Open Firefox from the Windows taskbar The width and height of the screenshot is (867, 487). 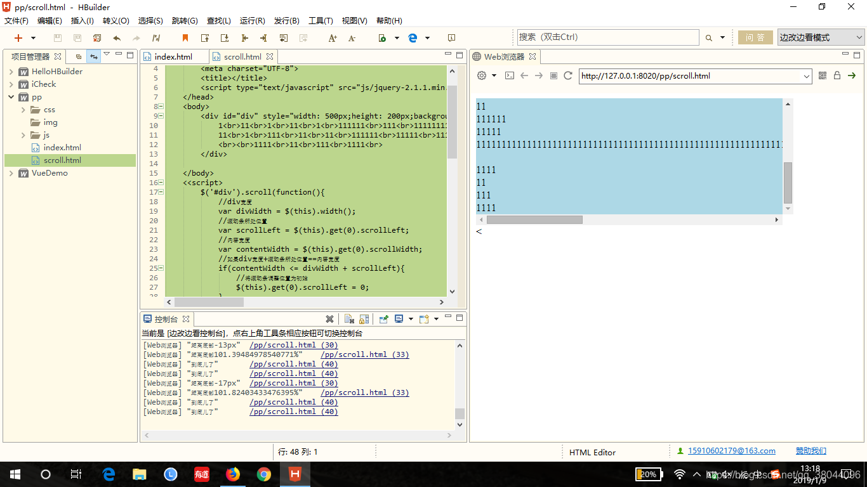pyautogui.click(x=233, y=474)
